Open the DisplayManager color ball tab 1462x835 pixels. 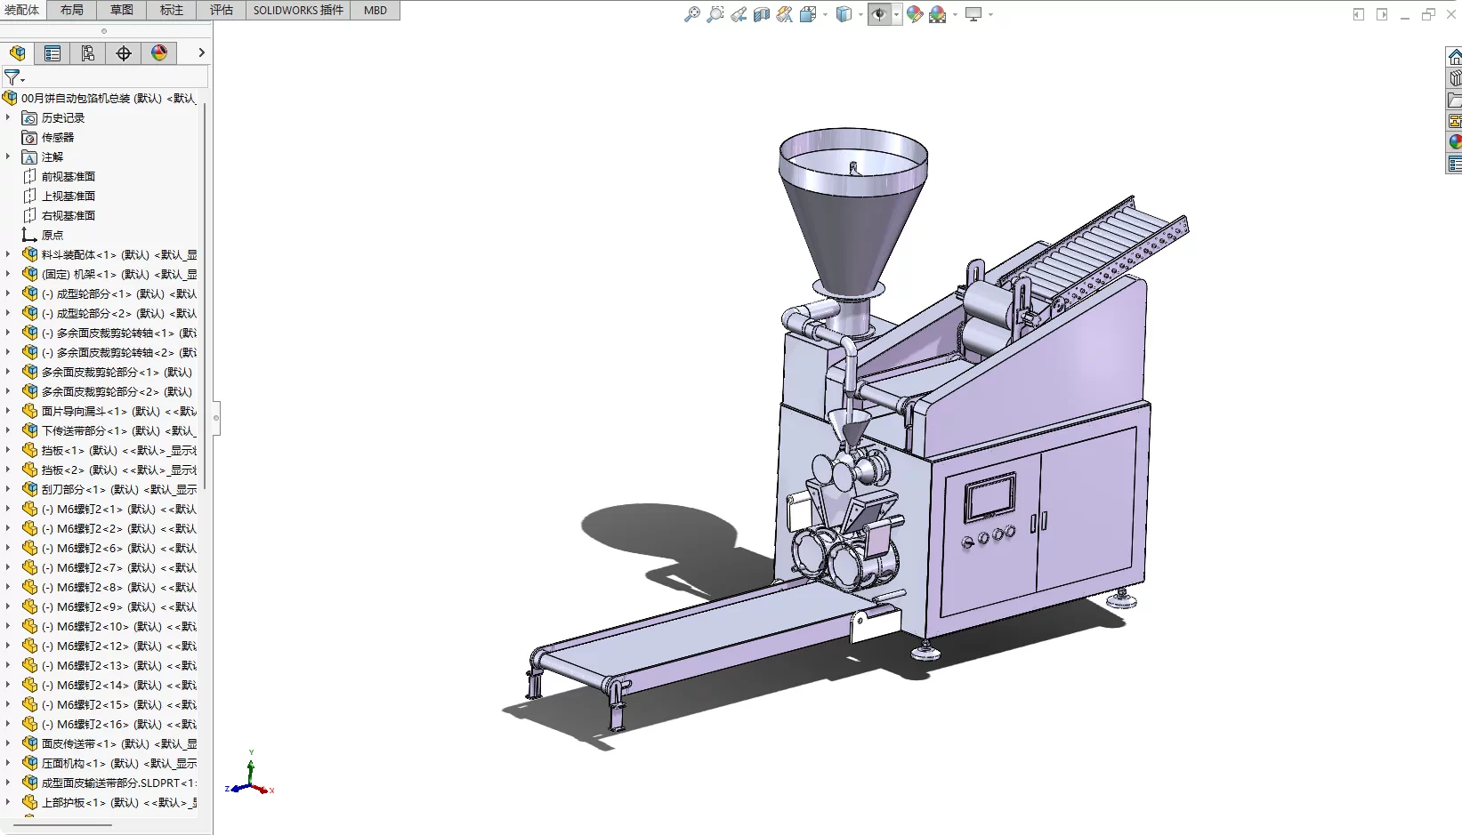pyautogui.click(x=159, y=53)
